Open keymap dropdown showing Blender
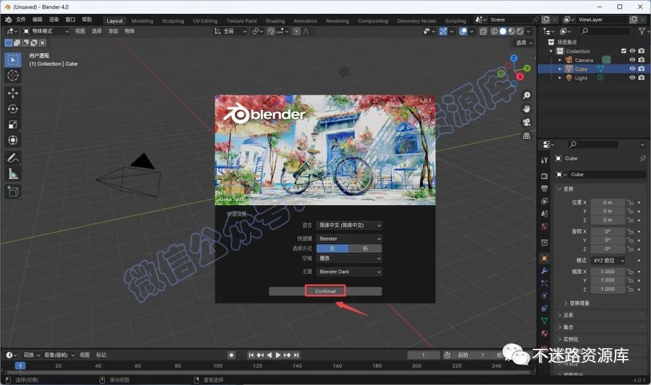651x385 pixels. click(x=349, y=238)
